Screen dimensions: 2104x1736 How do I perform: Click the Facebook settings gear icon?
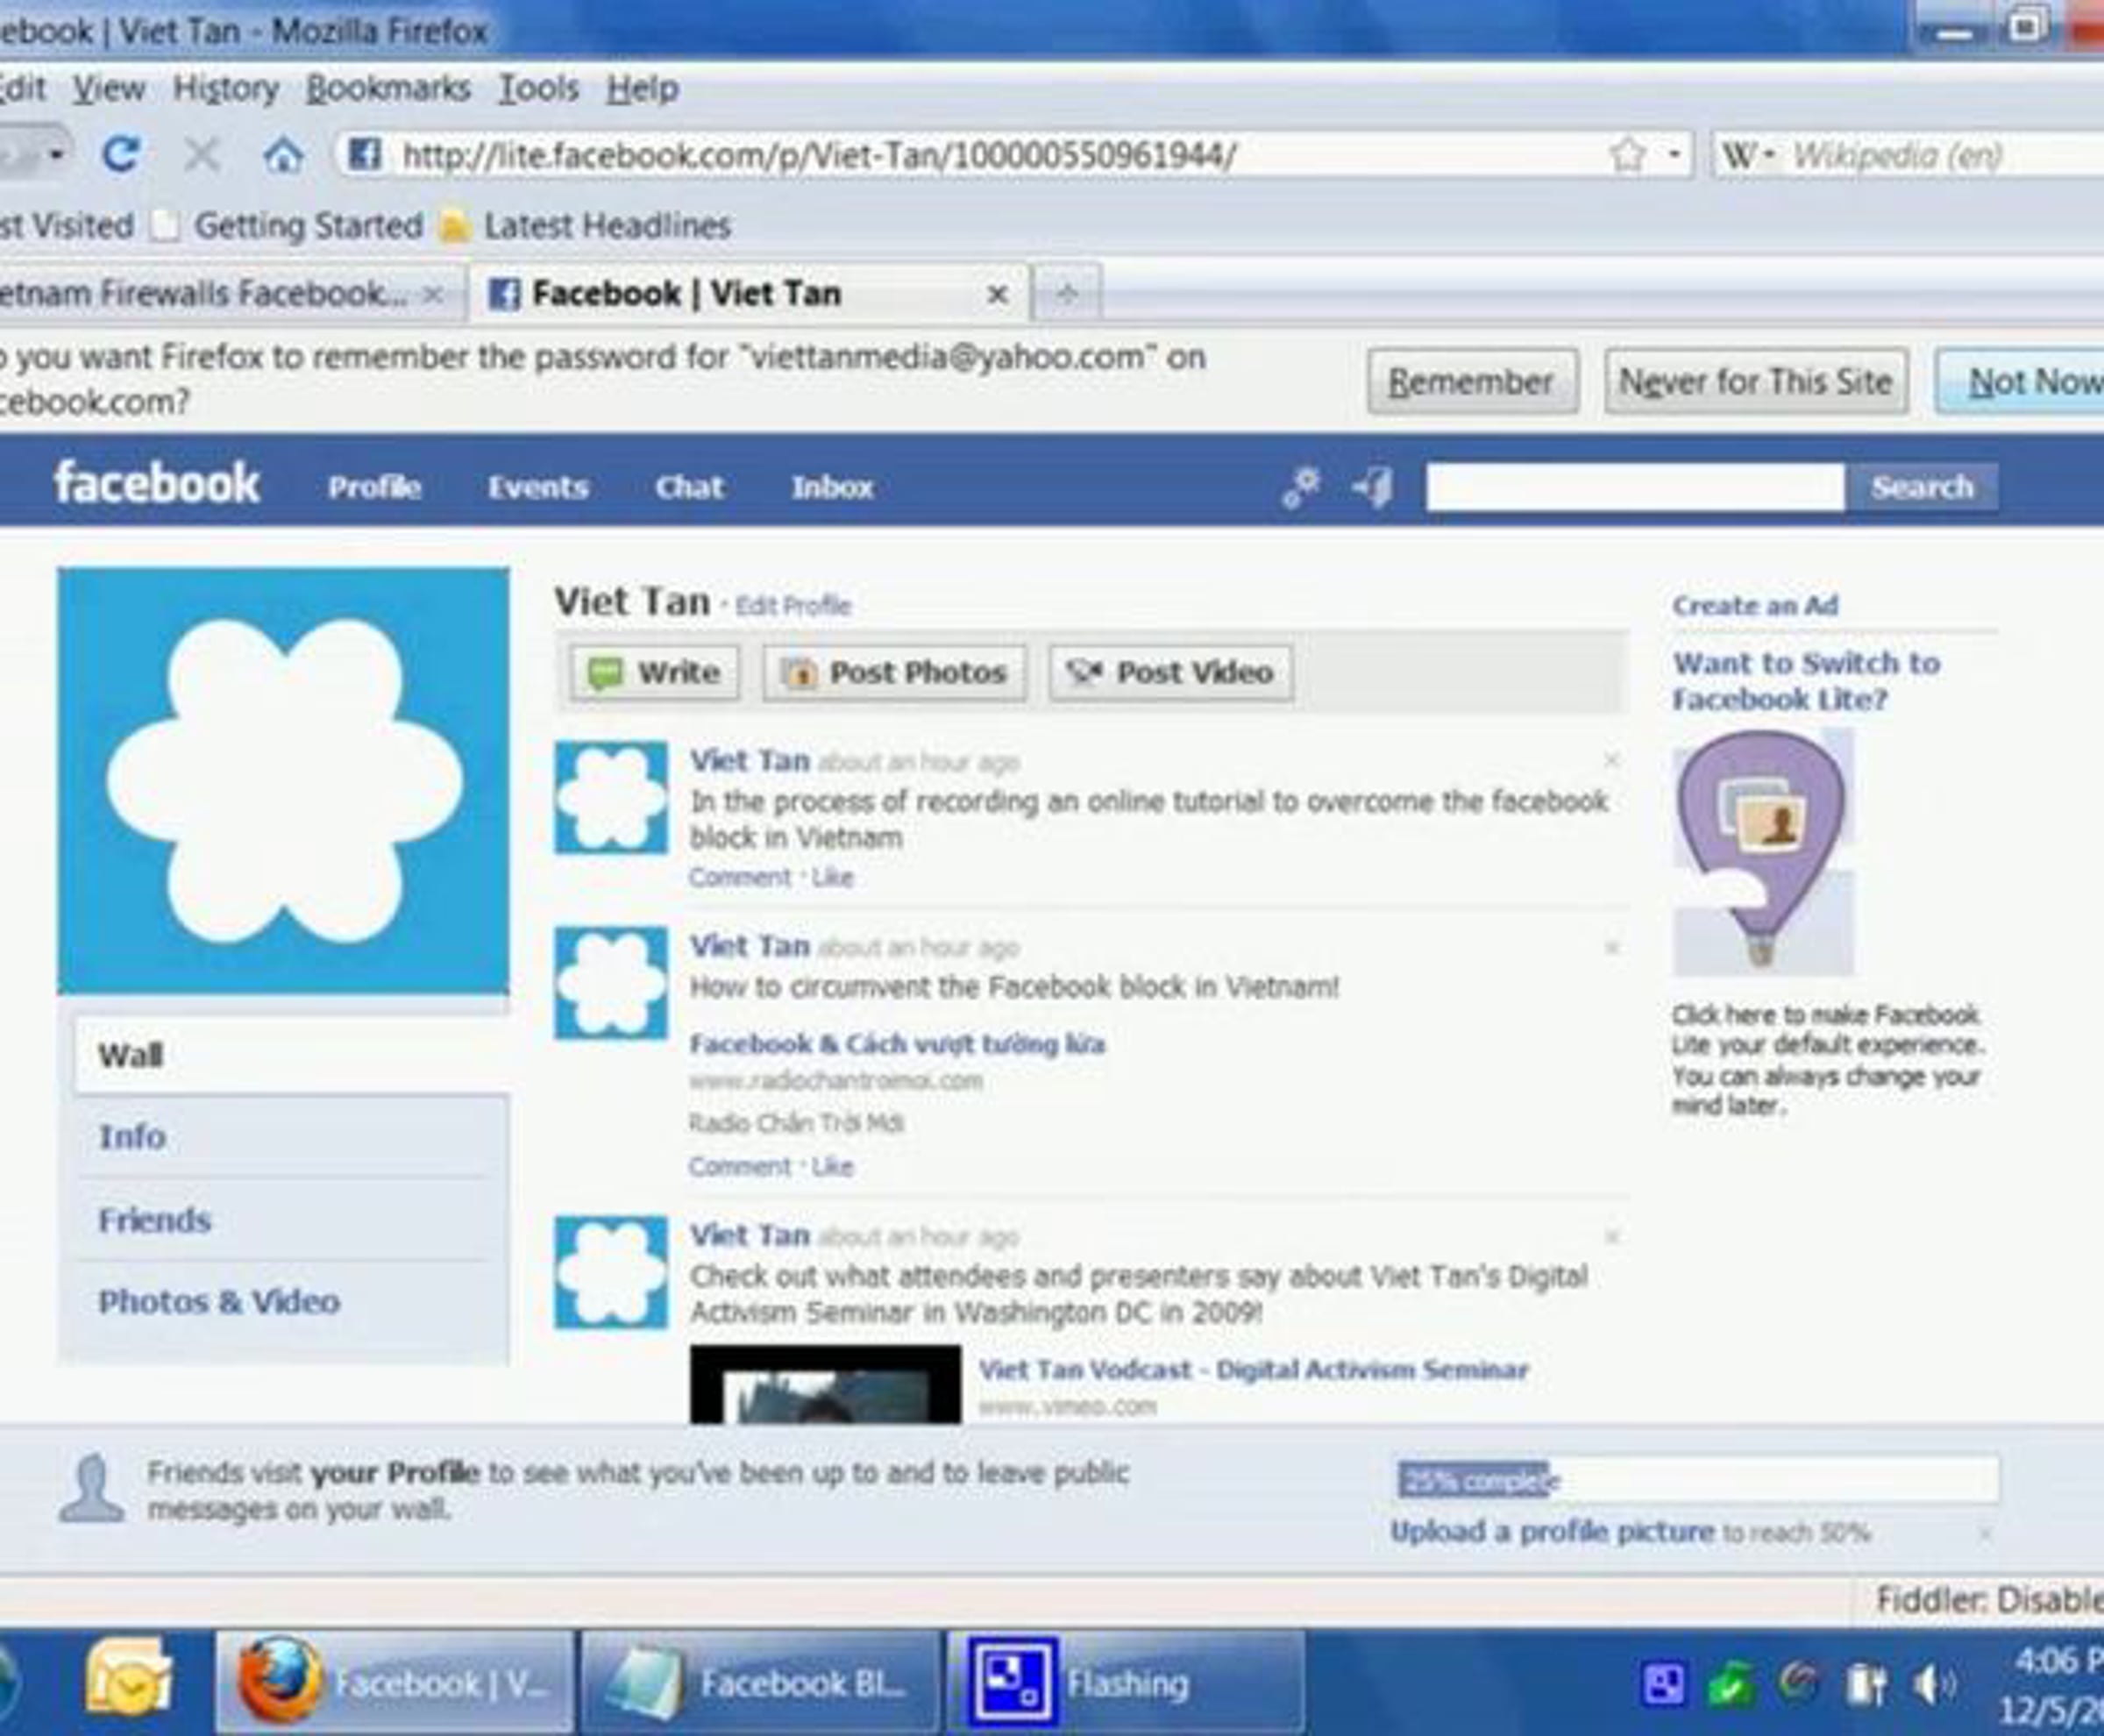coord(1301,487)
